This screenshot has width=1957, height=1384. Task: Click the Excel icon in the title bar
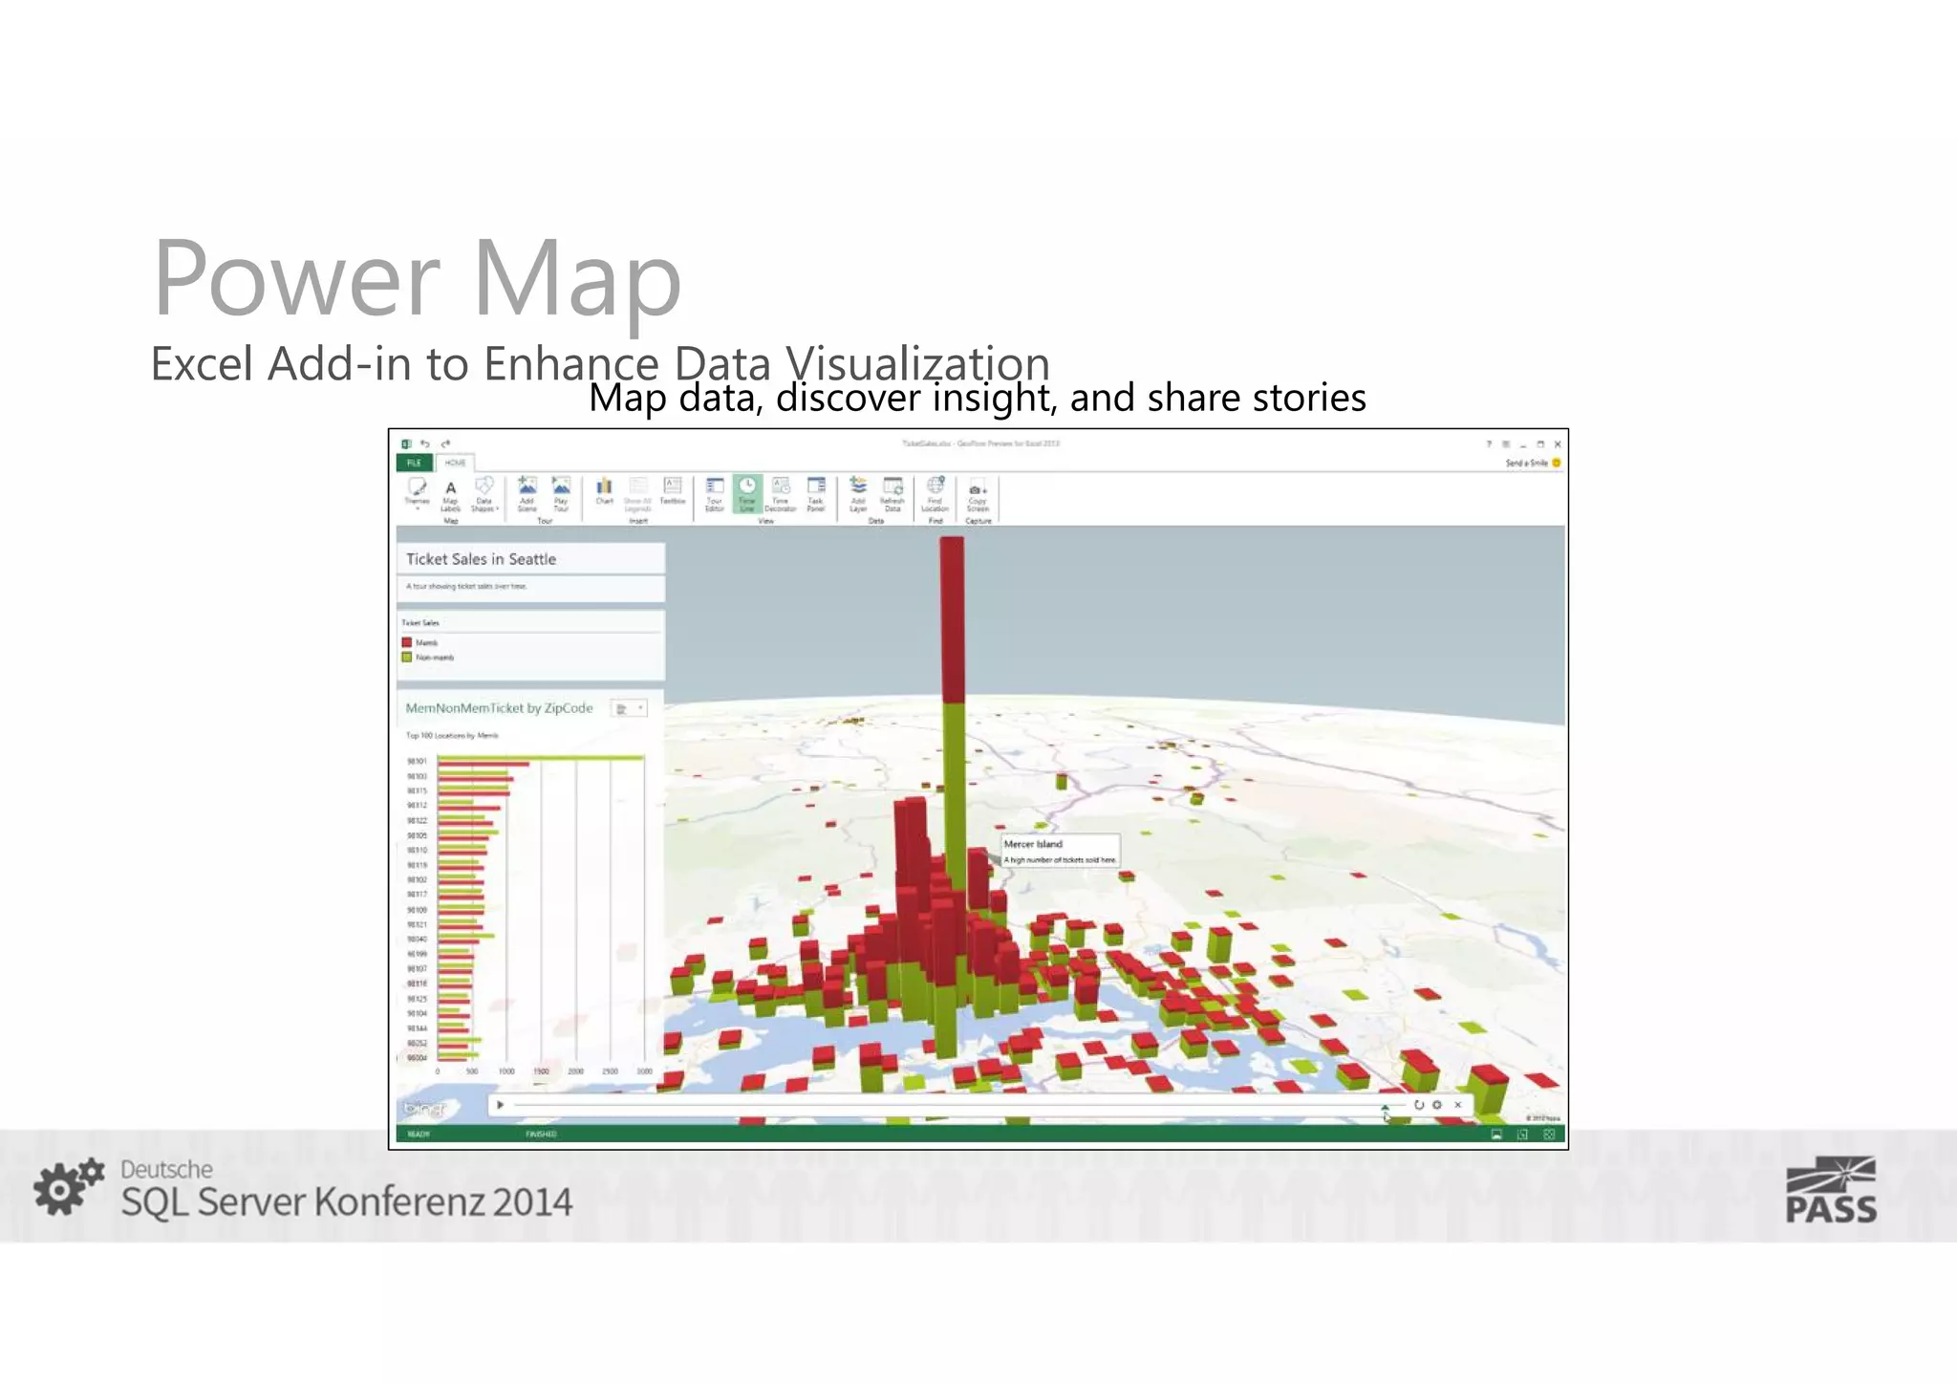coord(406,443)
